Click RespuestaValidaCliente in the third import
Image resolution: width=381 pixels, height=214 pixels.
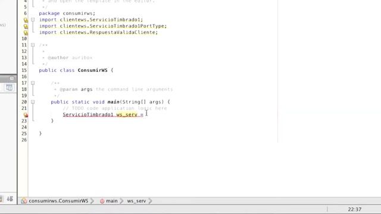point(122,32)
